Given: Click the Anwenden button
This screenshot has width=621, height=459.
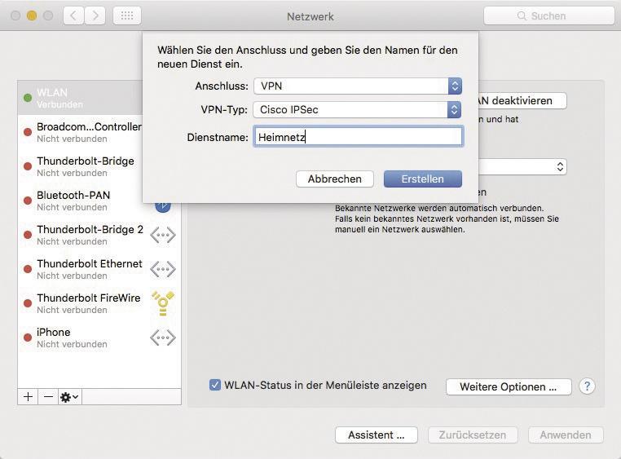Looking at the screenshot, I should pyautogui.click(x=566, y=435).
